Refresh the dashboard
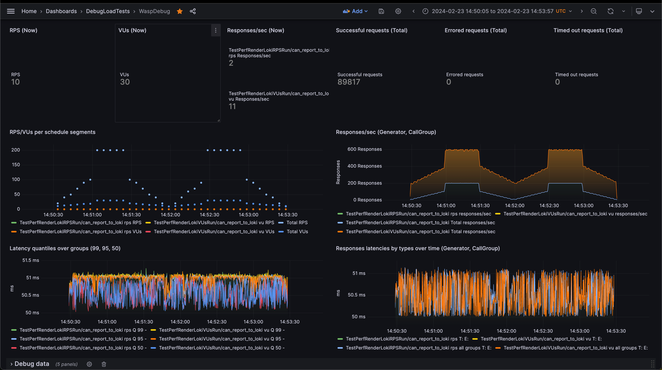 [x=610, y=11]
